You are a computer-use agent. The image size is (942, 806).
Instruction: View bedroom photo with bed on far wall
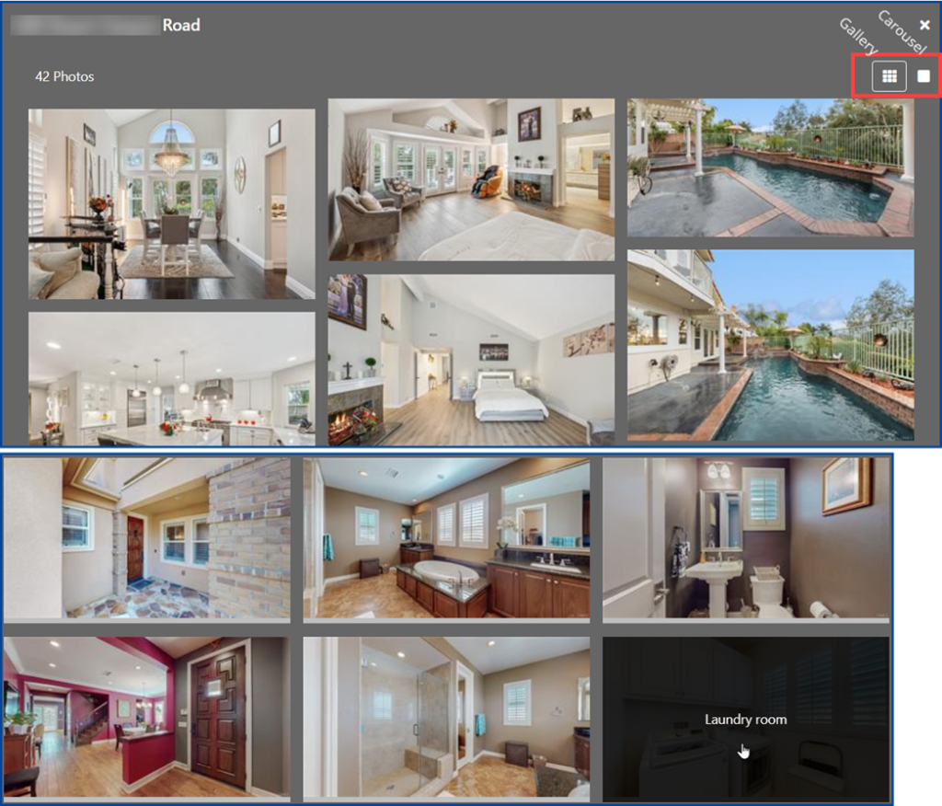471,360
